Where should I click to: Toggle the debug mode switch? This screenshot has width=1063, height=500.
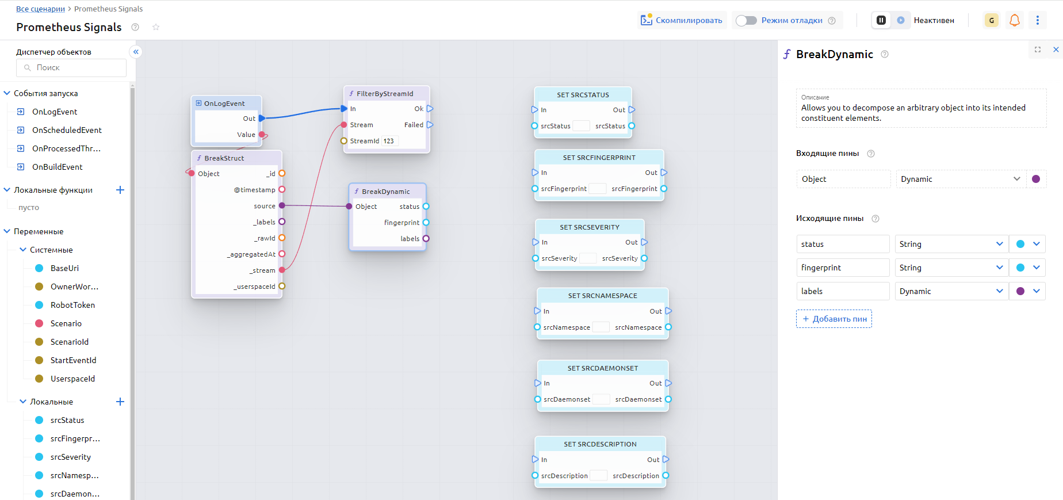pyautogui.click(x=746, y=20)
